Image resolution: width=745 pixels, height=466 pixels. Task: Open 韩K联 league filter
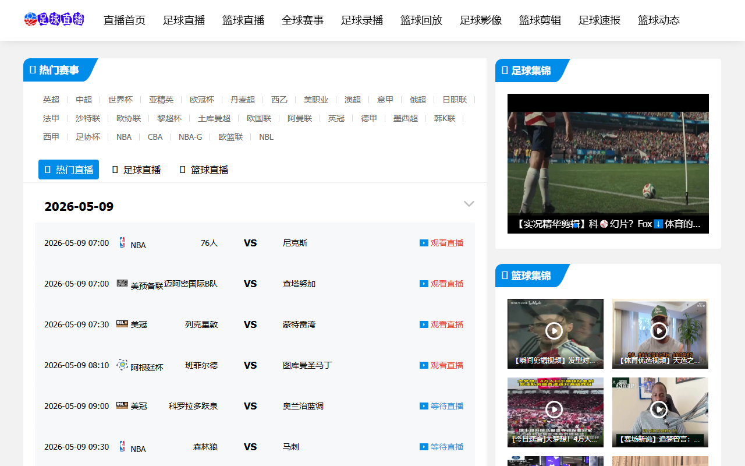(x=445, y=118)
